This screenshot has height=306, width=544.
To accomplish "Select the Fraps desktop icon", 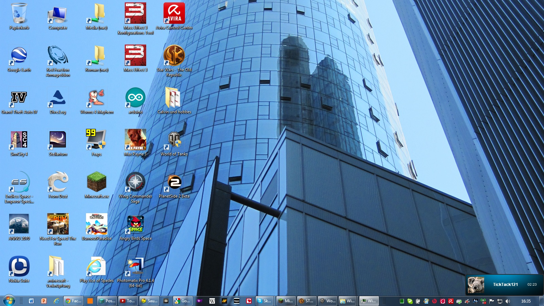I will click(97, 140).
